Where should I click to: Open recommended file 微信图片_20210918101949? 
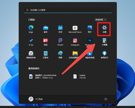43,77
